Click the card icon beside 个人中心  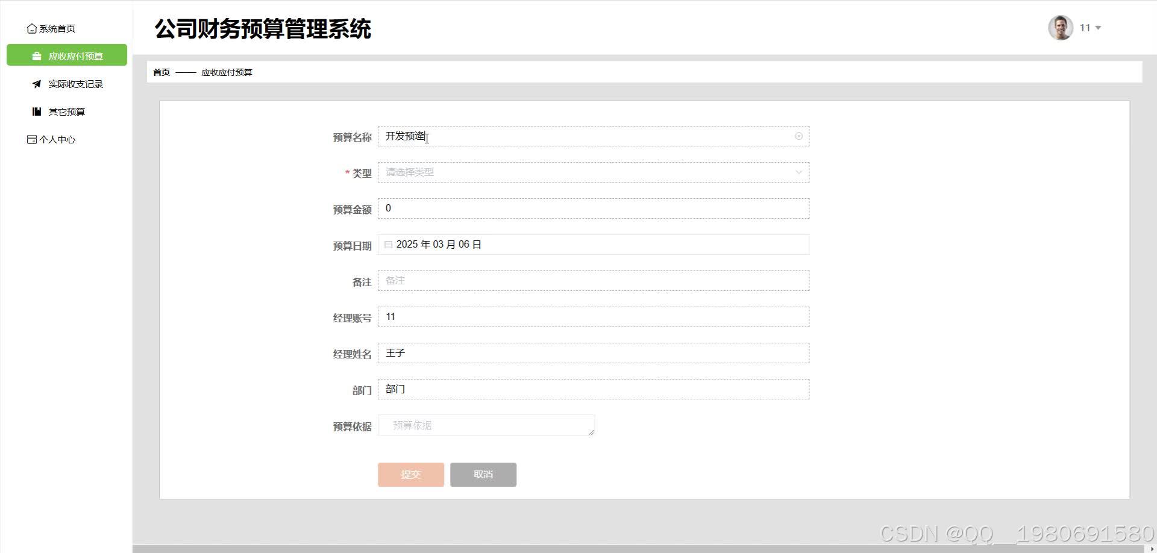[x=31, y=139]
